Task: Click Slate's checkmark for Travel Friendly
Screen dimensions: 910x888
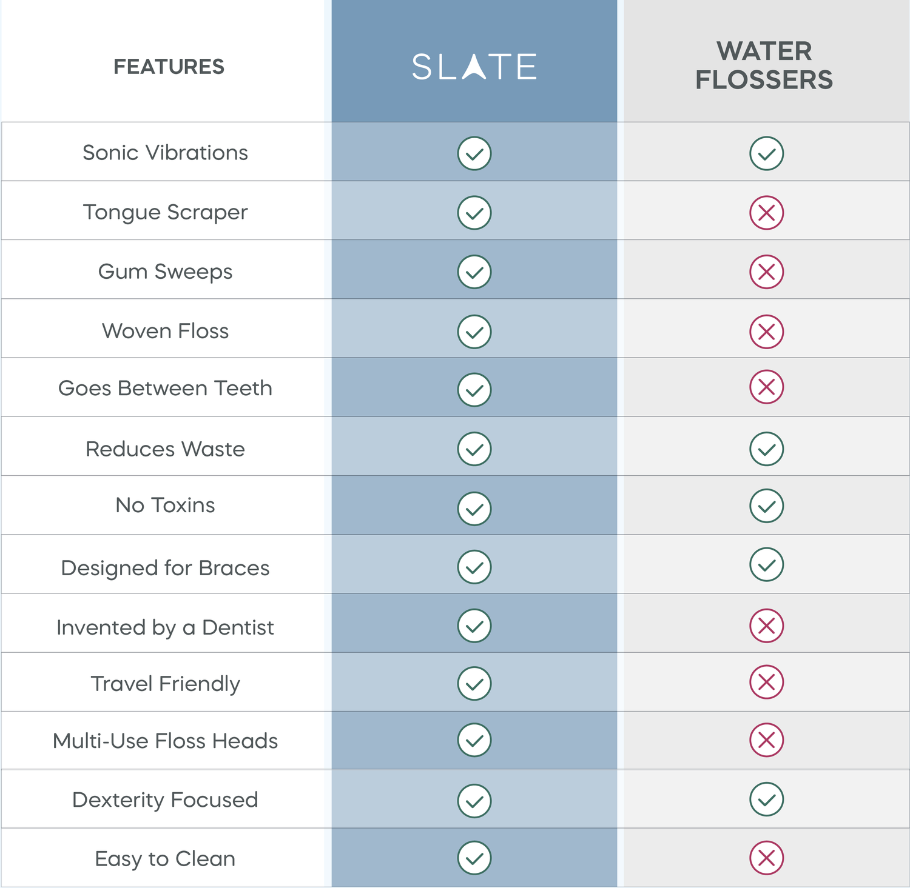Action: tap(474, 684)
